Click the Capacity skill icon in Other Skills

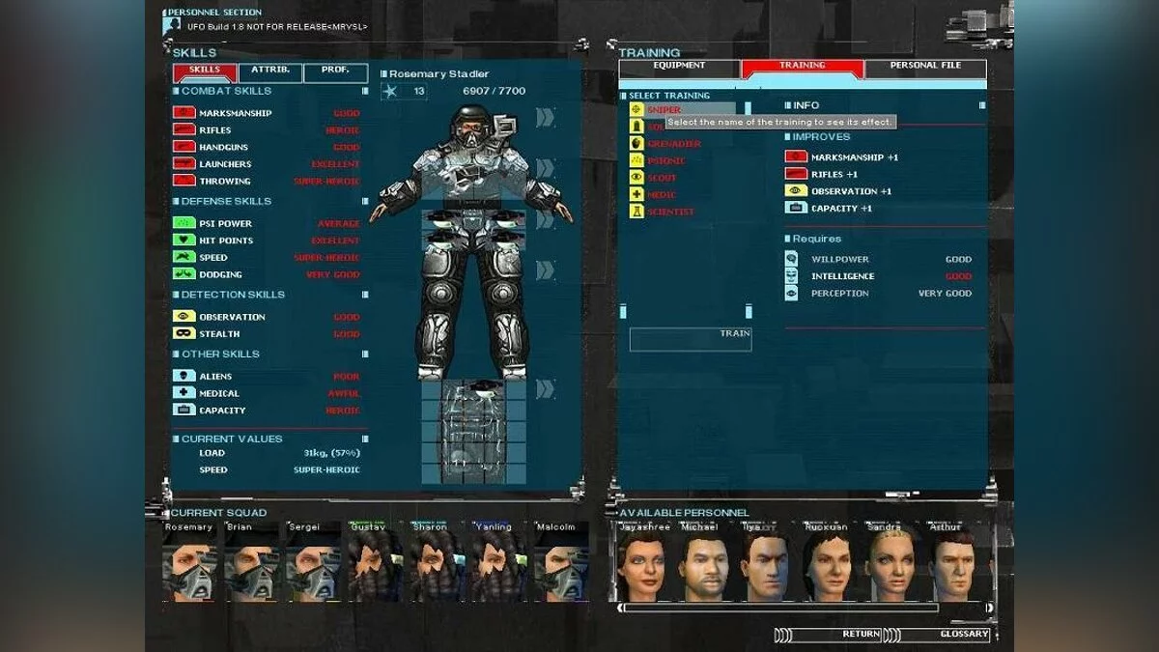184,410
